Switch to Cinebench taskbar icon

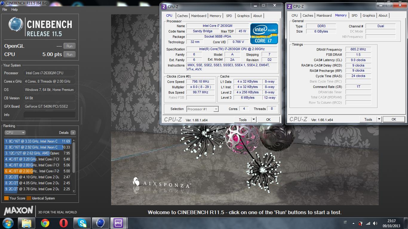[x=100, y=223]
